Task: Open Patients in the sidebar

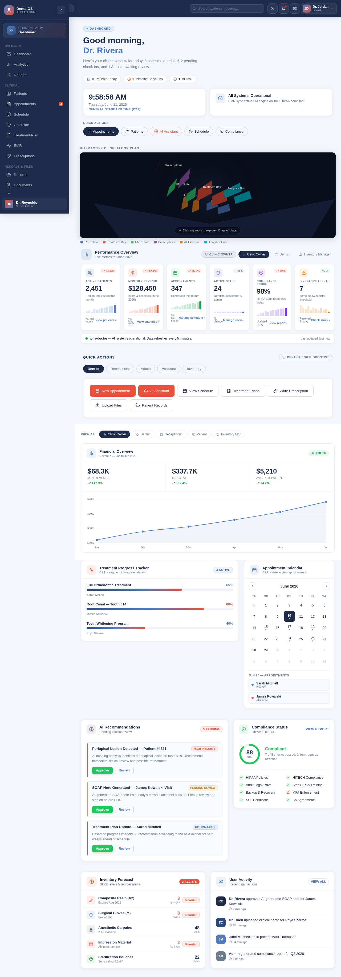Action: [x=34, y=93]
